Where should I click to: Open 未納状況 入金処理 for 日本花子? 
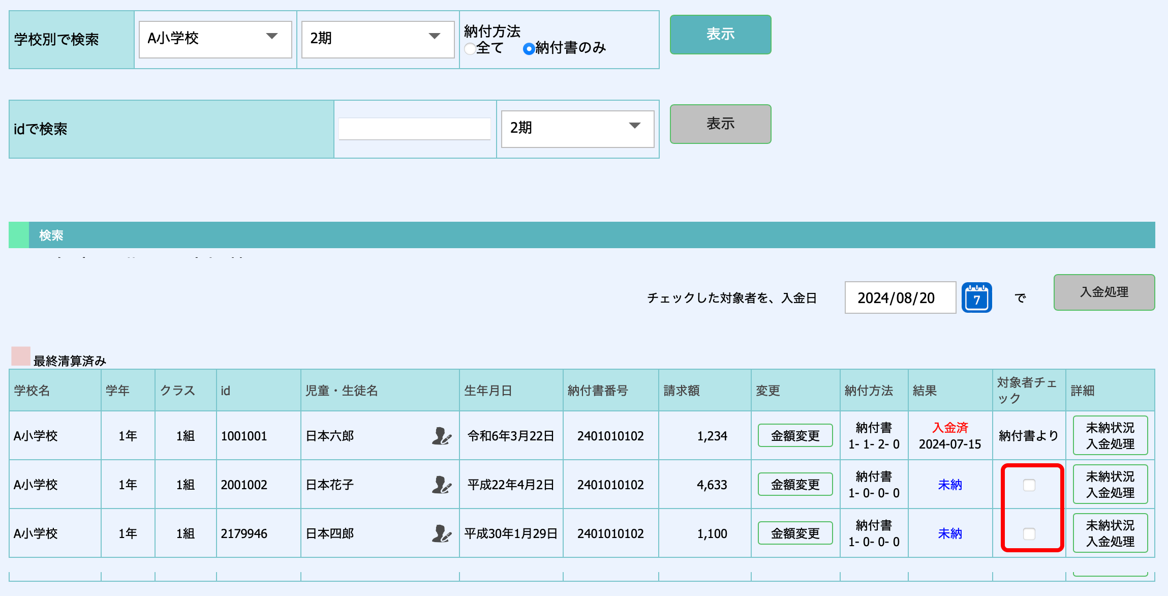[x=1110, y=485]
